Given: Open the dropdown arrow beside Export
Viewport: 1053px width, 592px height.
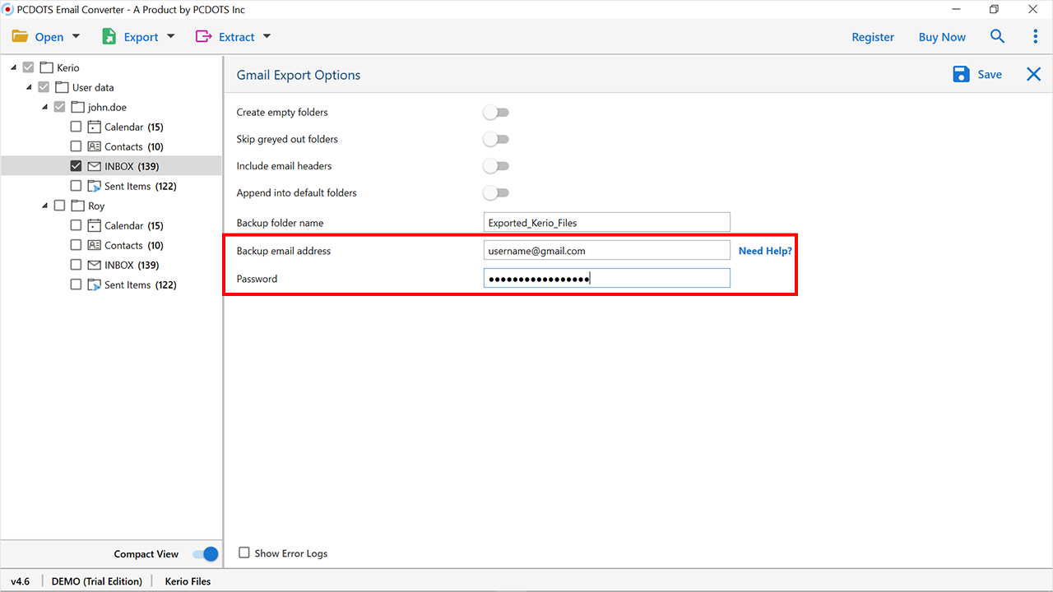Looking at the screenshot, I should point(171,36).
